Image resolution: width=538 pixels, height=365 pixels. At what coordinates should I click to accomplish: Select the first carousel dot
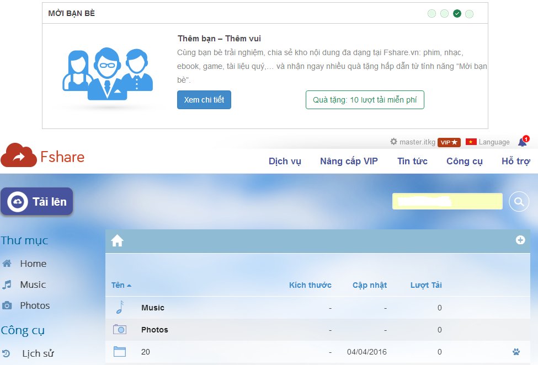click(x=432, y=14)
